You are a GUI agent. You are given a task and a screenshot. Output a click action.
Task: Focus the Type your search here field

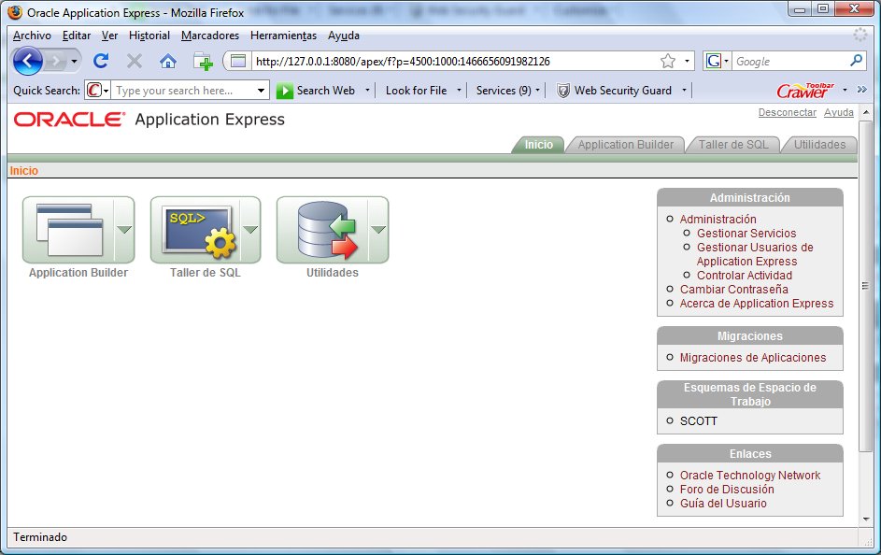point(182,91)
